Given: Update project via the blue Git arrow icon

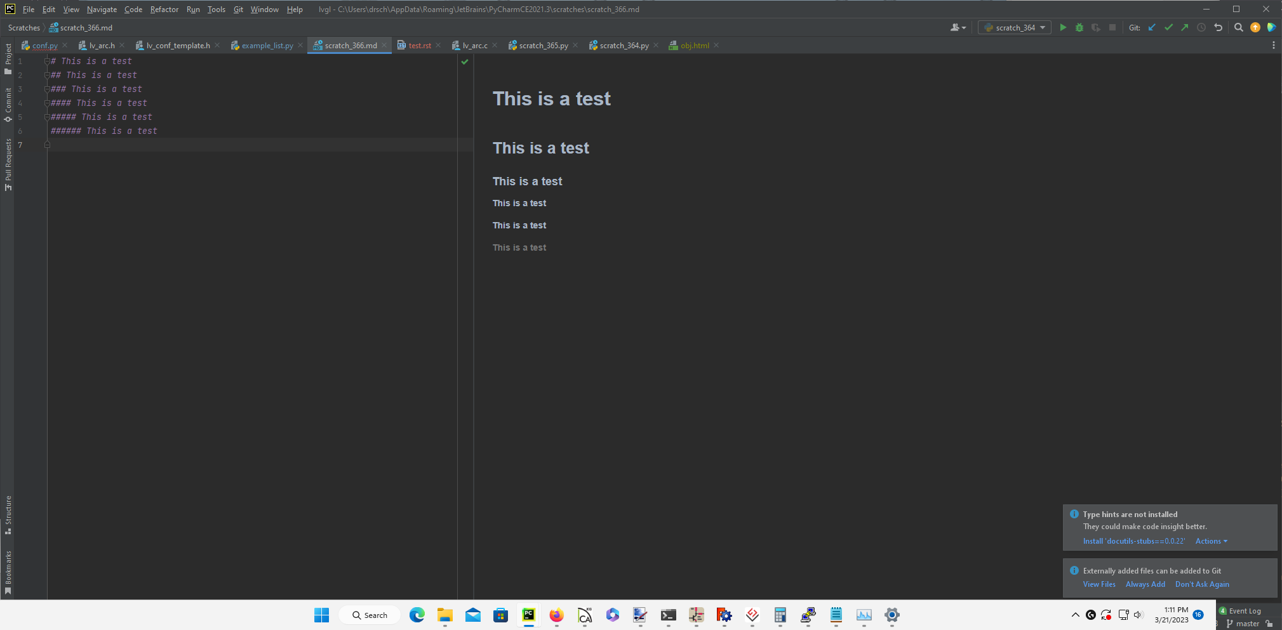Looking at the screenshot, I should point(1152,27).
